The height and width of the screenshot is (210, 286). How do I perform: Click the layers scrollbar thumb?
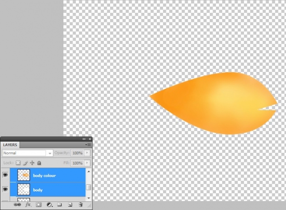coord(89,187)
